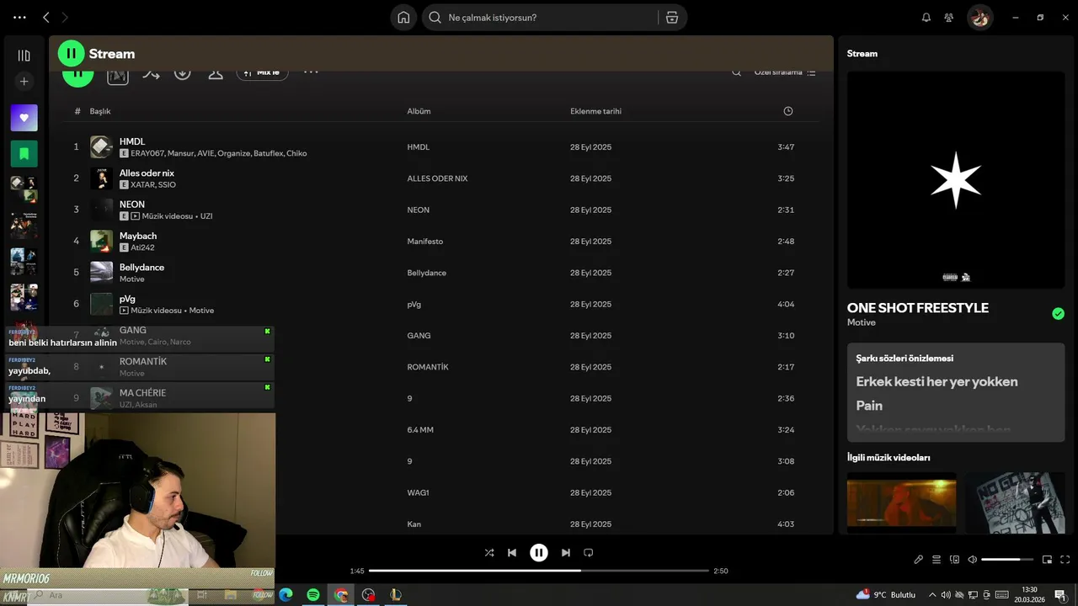
Task: Open Motive artist link in Now Playing
Action: (x=862, y=322)
